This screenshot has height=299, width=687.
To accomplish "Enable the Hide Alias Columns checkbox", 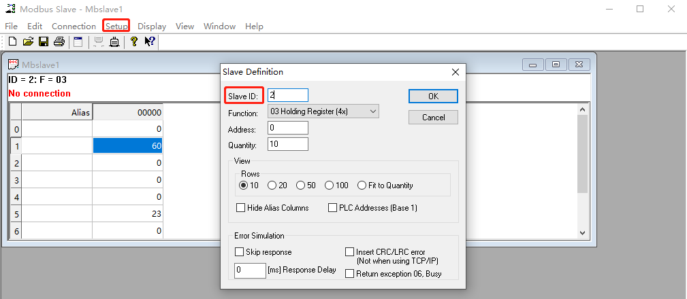I will tap(240, 208).
